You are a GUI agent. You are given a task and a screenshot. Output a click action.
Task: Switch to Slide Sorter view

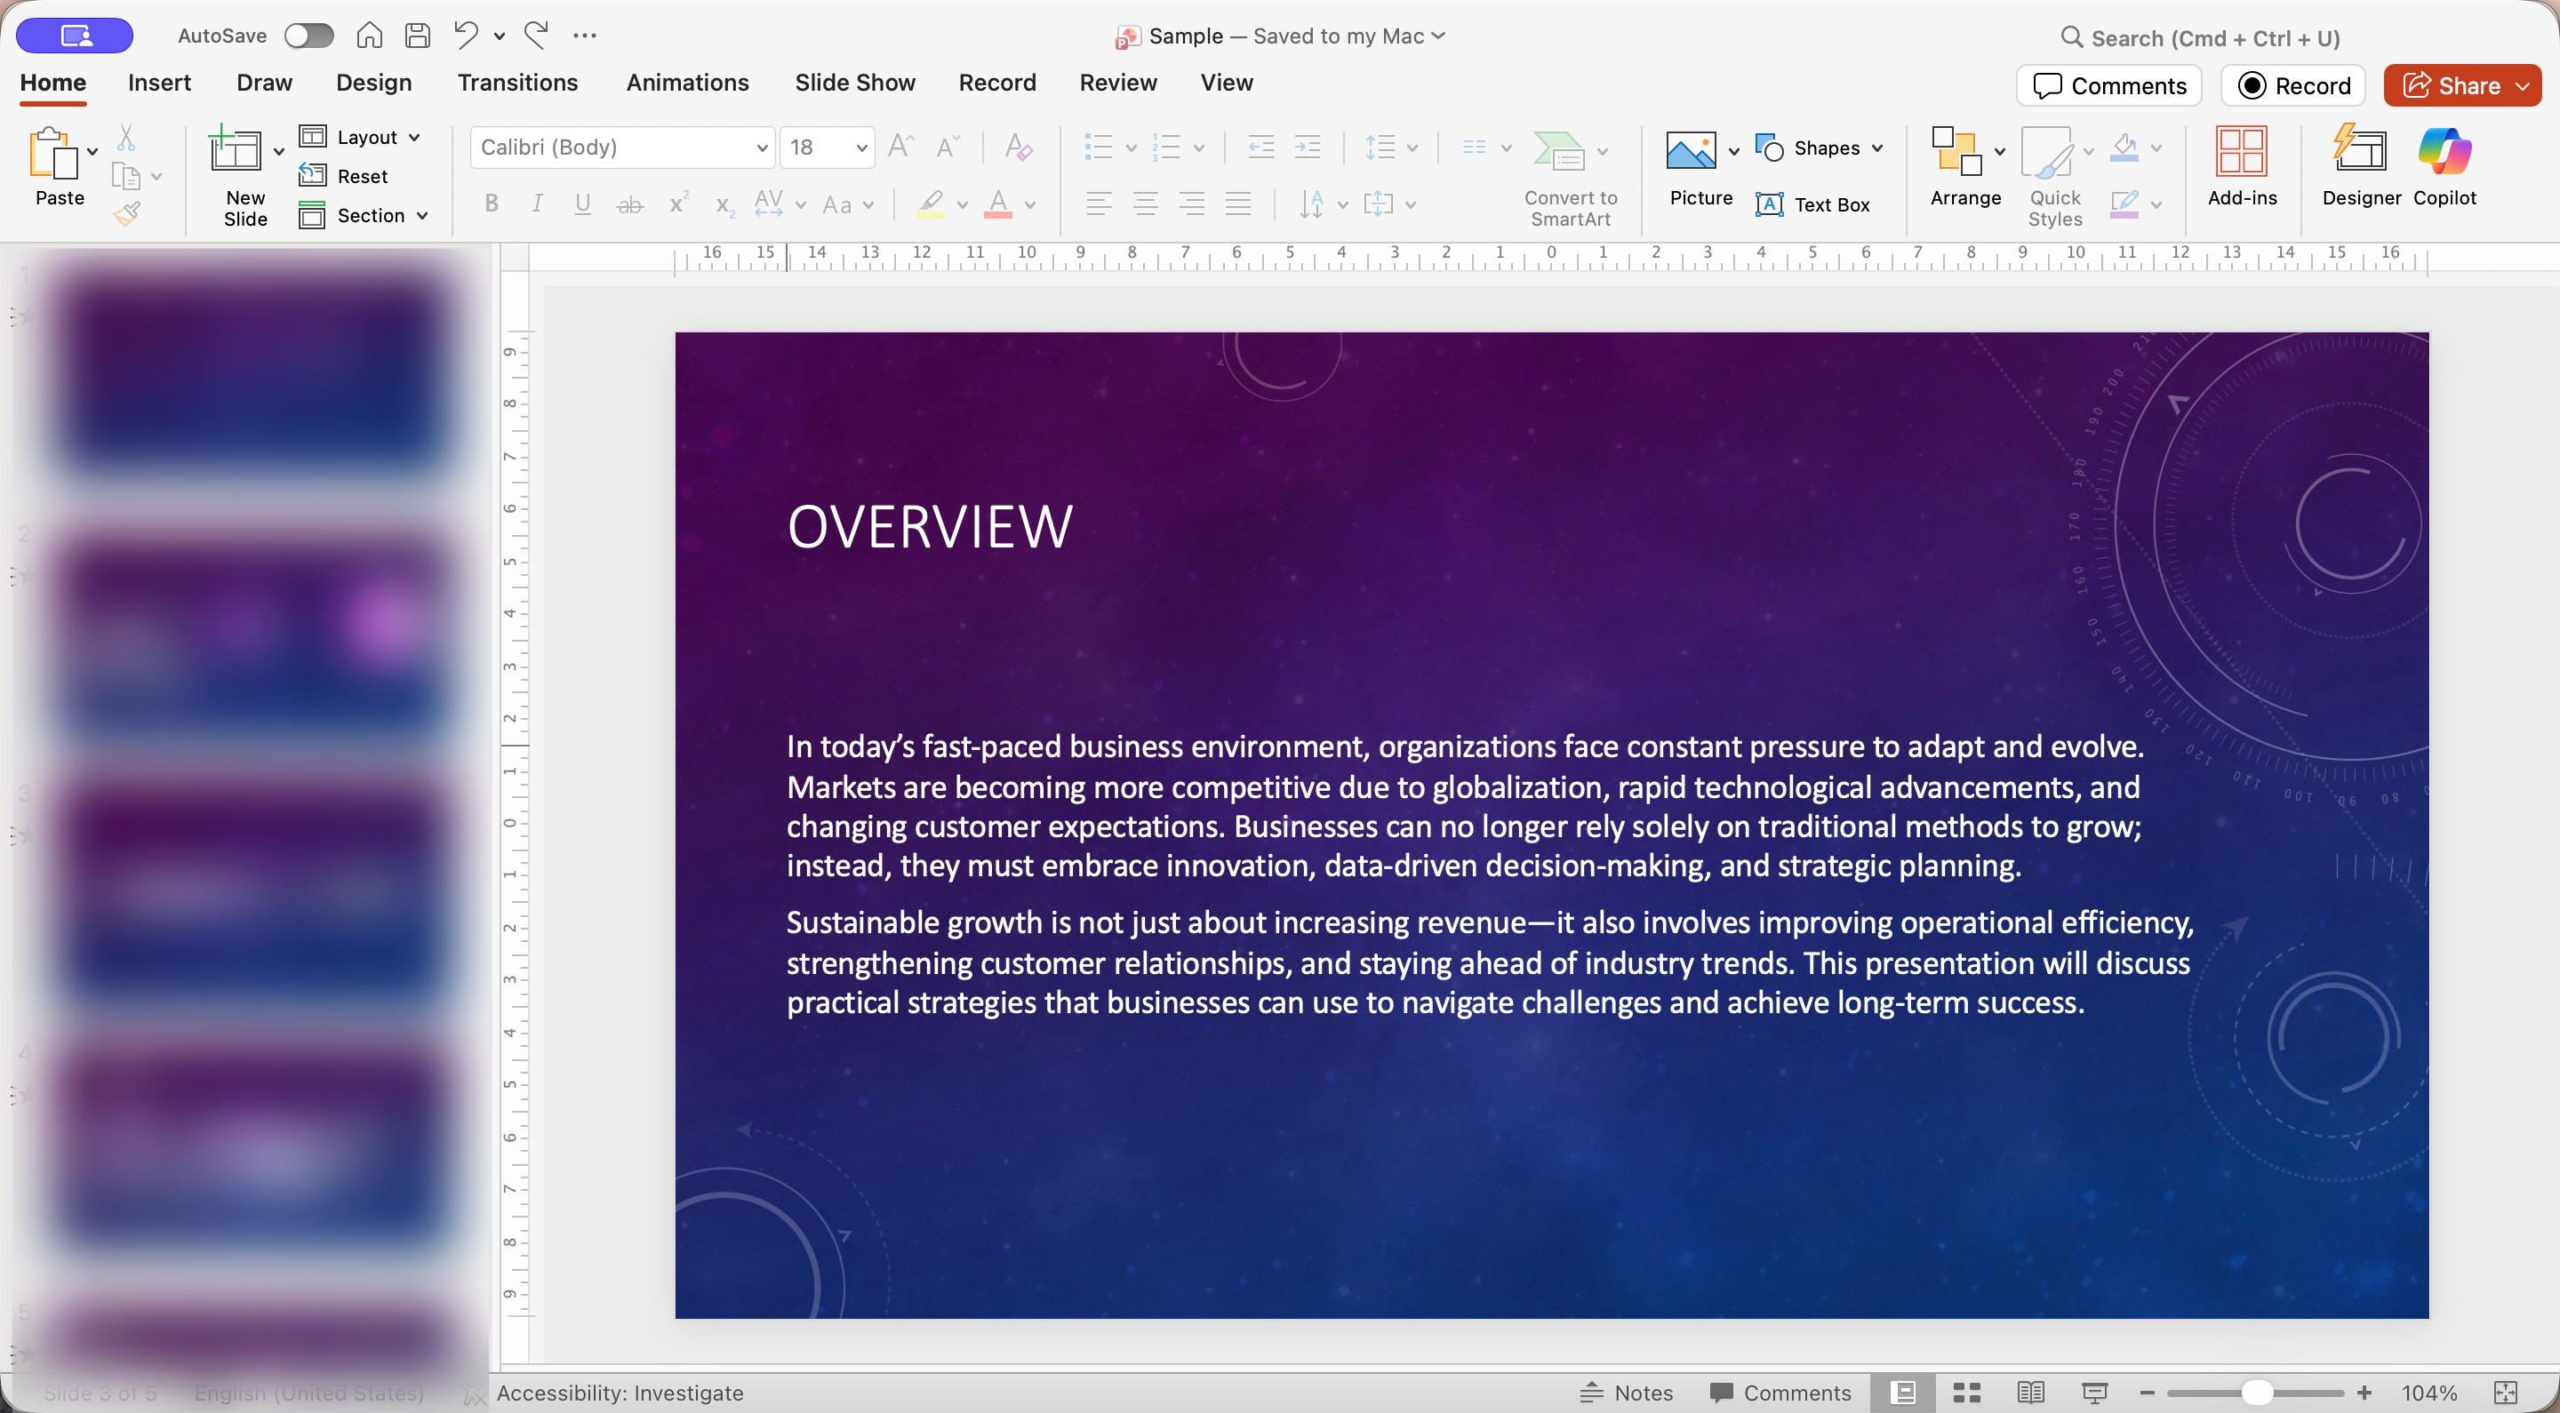click(x=1967, y=1393)
